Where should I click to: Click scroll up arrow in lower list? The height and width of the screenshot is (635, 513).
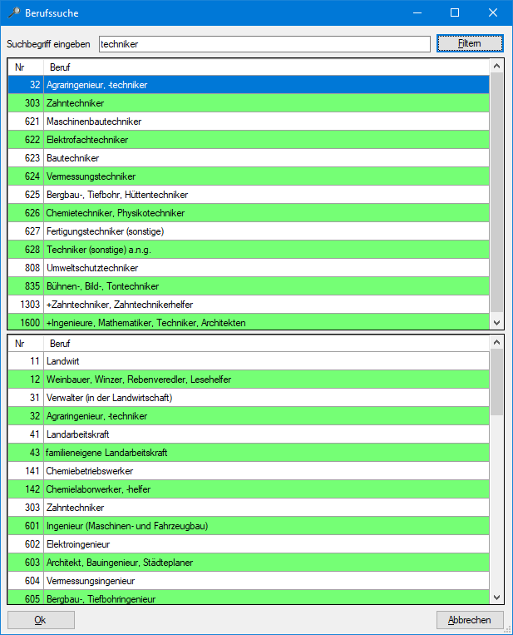497,342
